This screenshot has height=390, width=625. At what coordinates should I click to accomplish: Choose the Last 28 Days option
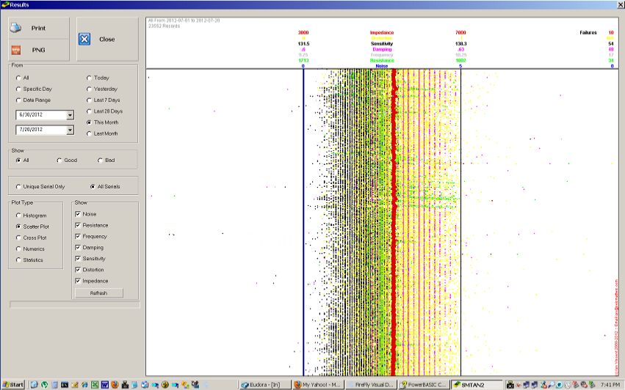[x=89, y=111]
